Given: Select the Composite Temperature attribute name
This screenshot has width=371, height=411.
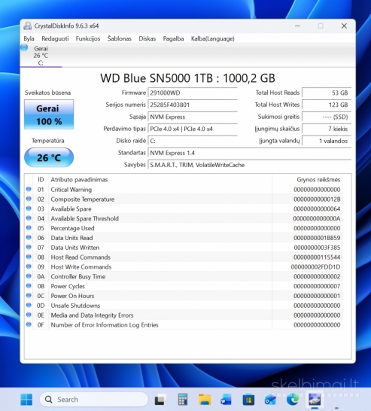Looking at the screenshot, I should tap(83, 199).
